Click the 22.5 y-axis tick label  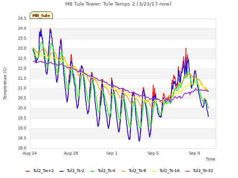tap(22, 59)
